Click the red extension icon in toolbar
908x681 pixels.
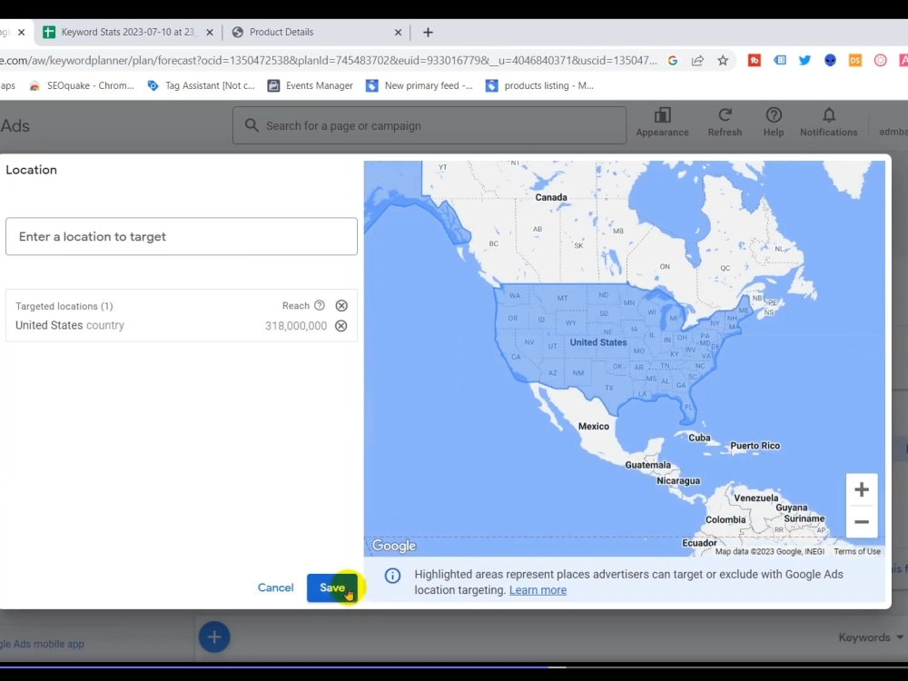(x=754, y=60)
